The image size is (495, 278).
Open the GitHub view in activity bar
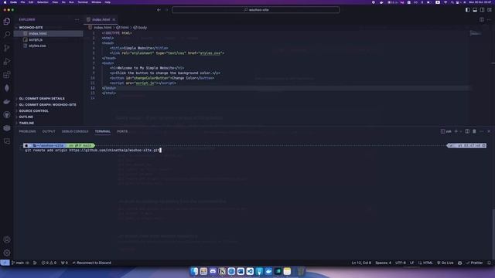7,115
